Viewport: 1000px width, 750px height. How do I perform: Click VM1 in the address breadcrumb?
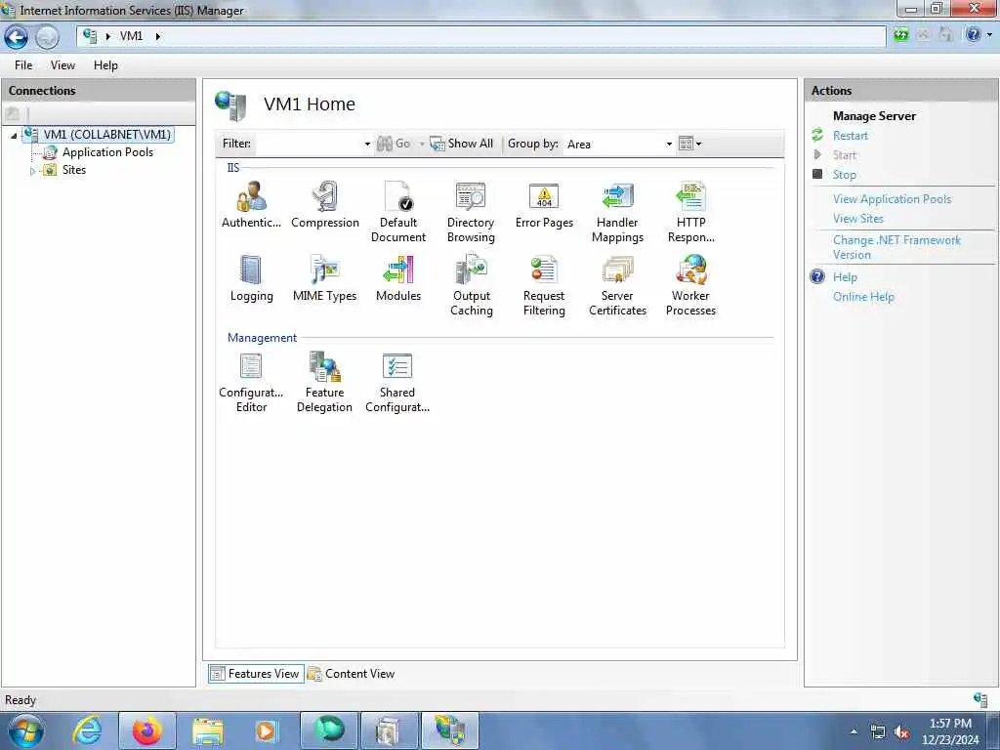click(x=132, y=36)
